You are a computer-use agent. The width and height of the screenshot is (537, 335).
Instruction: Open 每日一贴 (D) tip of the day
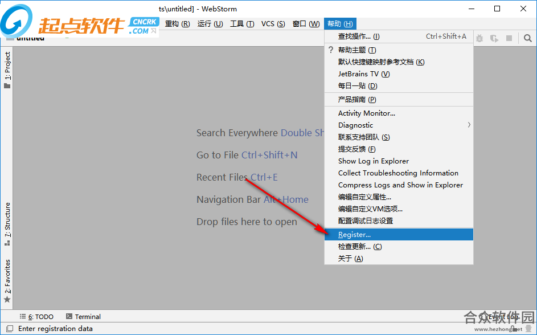[x=399, y=86]
